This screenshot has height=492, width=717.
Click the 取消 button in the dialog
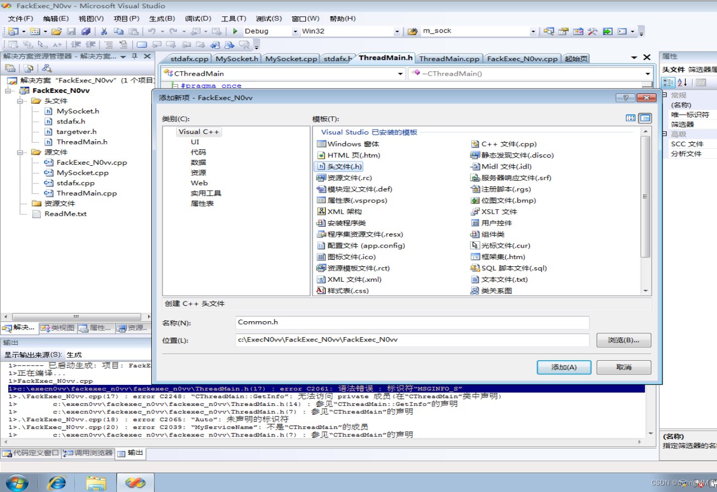pos(624,367)
